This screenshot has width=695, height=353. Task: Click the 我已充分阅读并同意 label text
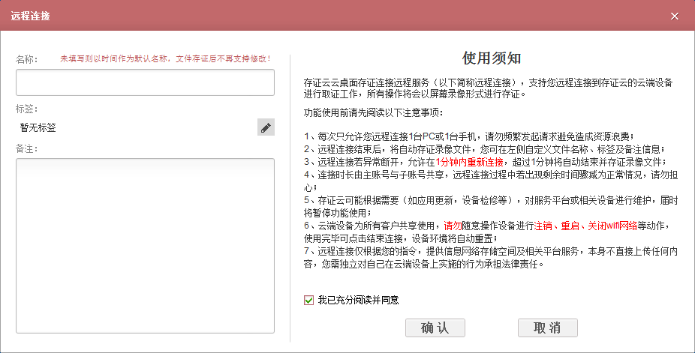click(x=358, y=301)
